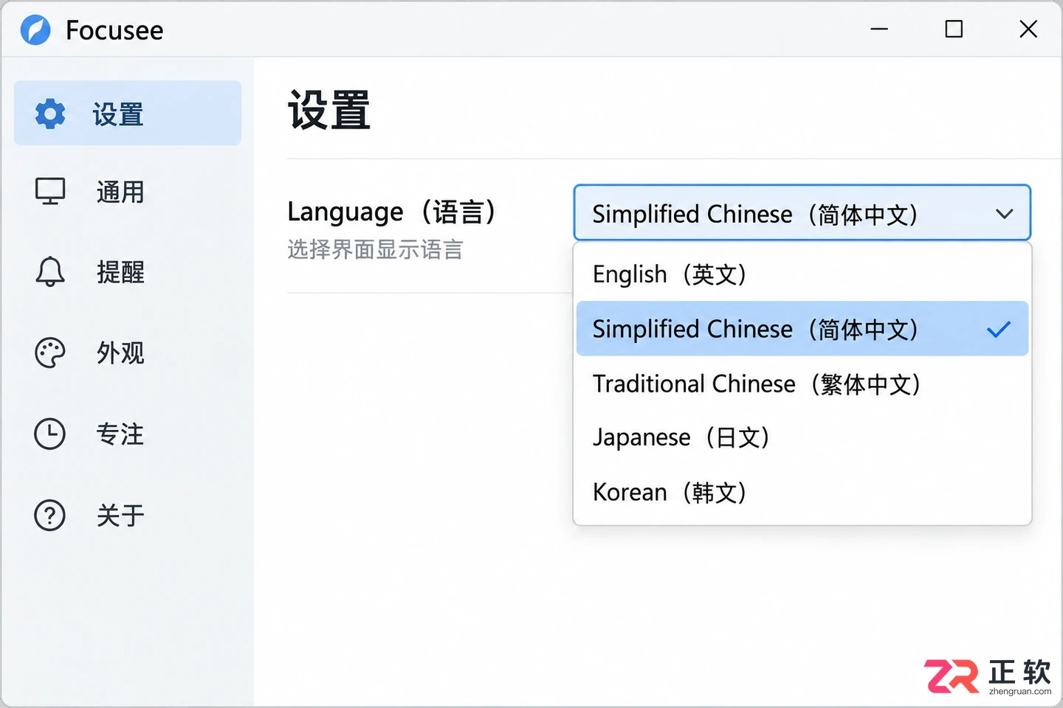Click the bell icon beside 提醒
The image size is (1063, 708).
tap(50, 272)
